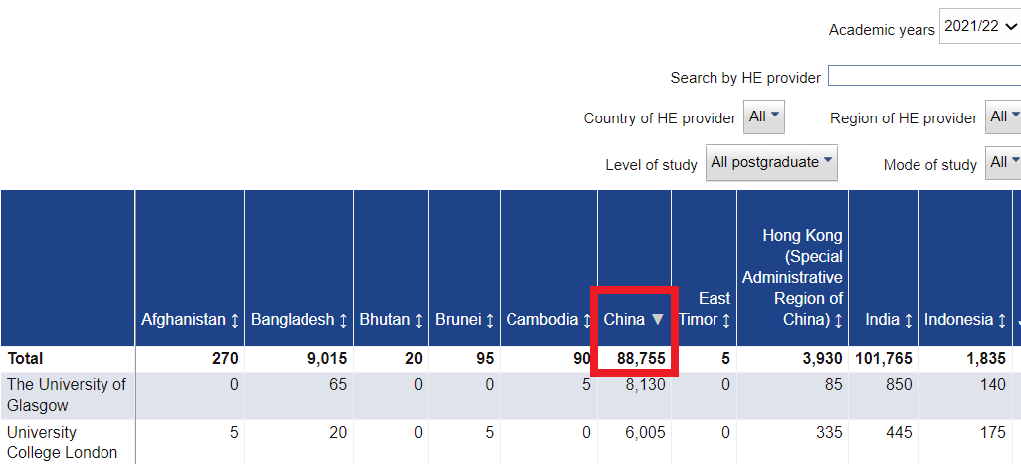
Task: Sort by Indonesia column icon
Action: [1002, 320]
